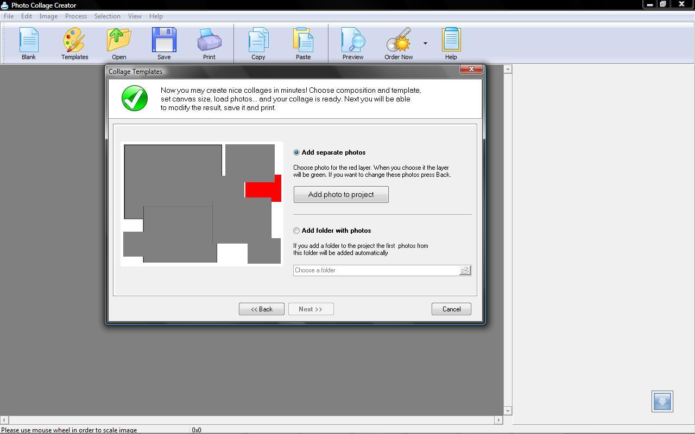Preview the collage
Screen dimensions: 695x434
pos(352,43)
